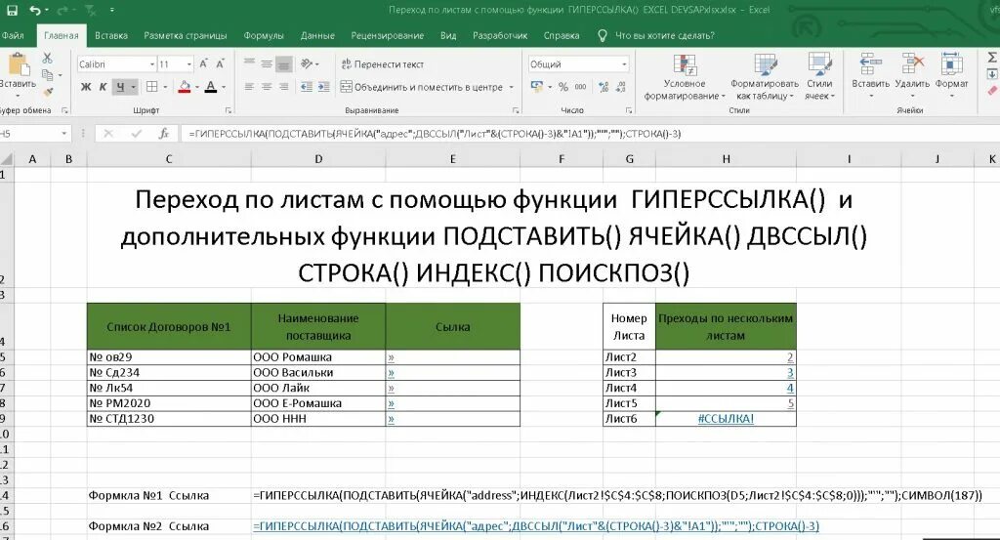
Task: Open the font size 11 dropdown
Action: point(189,64)
